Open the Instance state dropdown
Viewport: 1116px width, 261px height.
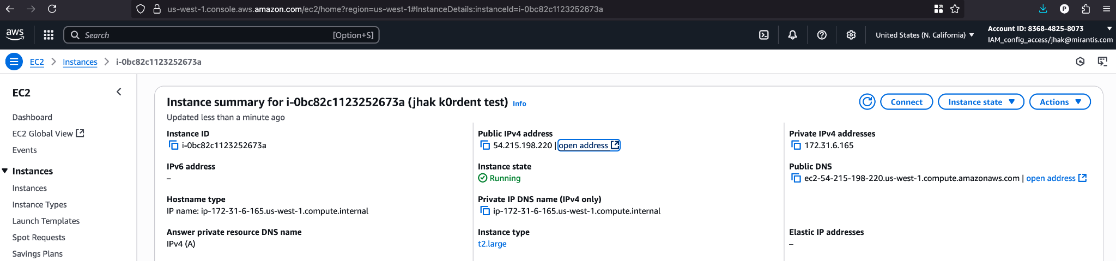(980, 102)
